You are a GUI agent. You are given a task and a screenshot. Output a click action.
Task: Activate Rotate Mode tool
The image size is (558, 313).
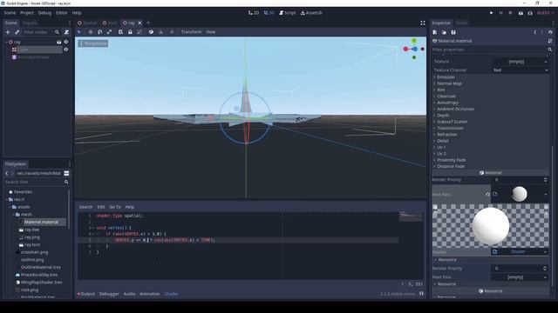coord(99,32)
